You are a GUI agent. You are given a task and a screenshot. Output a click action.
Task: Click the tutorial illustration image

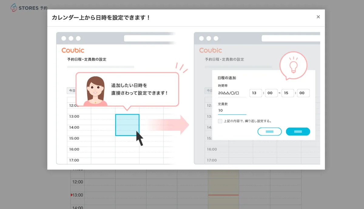coord(188,98)
